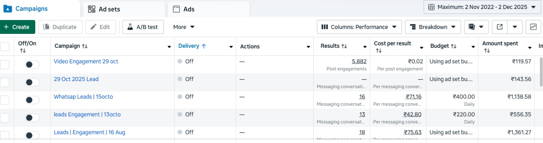The height and width of the screenshot is (143, 543).
Task: Open the reports icon dropdown
Action: click(476, 27)
